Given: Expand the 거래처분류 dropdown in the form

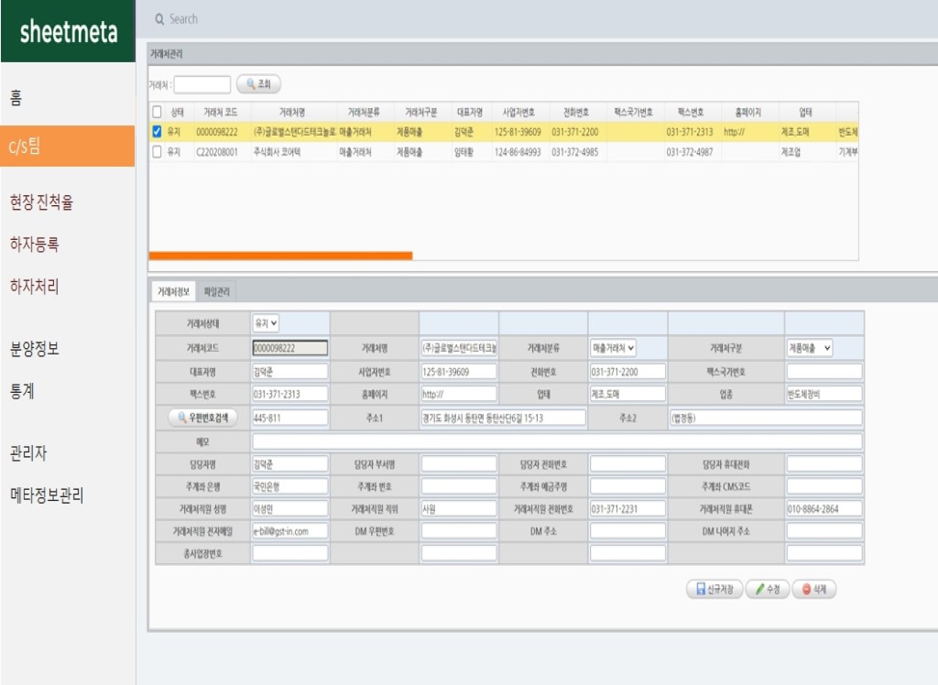Looking at the screenshot, I should 613,348.
